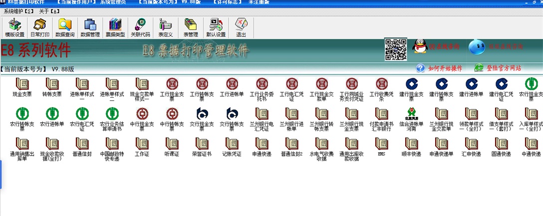543x216 pixels.
Task: Open 默认设置 default settings
Action: coord(216,27)
